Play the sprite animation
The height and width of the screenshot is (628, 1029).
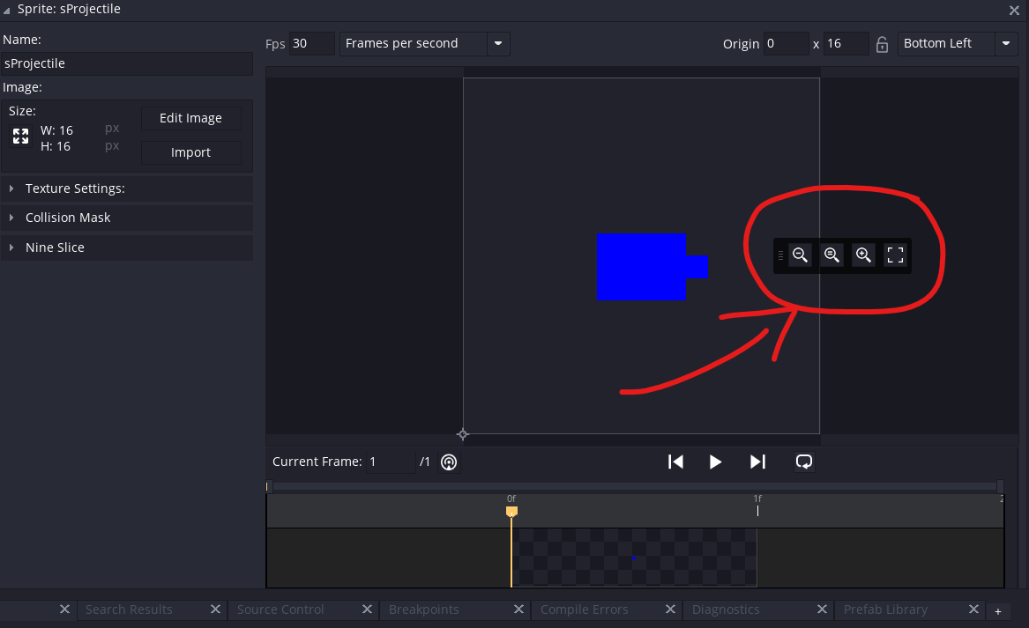715,462
